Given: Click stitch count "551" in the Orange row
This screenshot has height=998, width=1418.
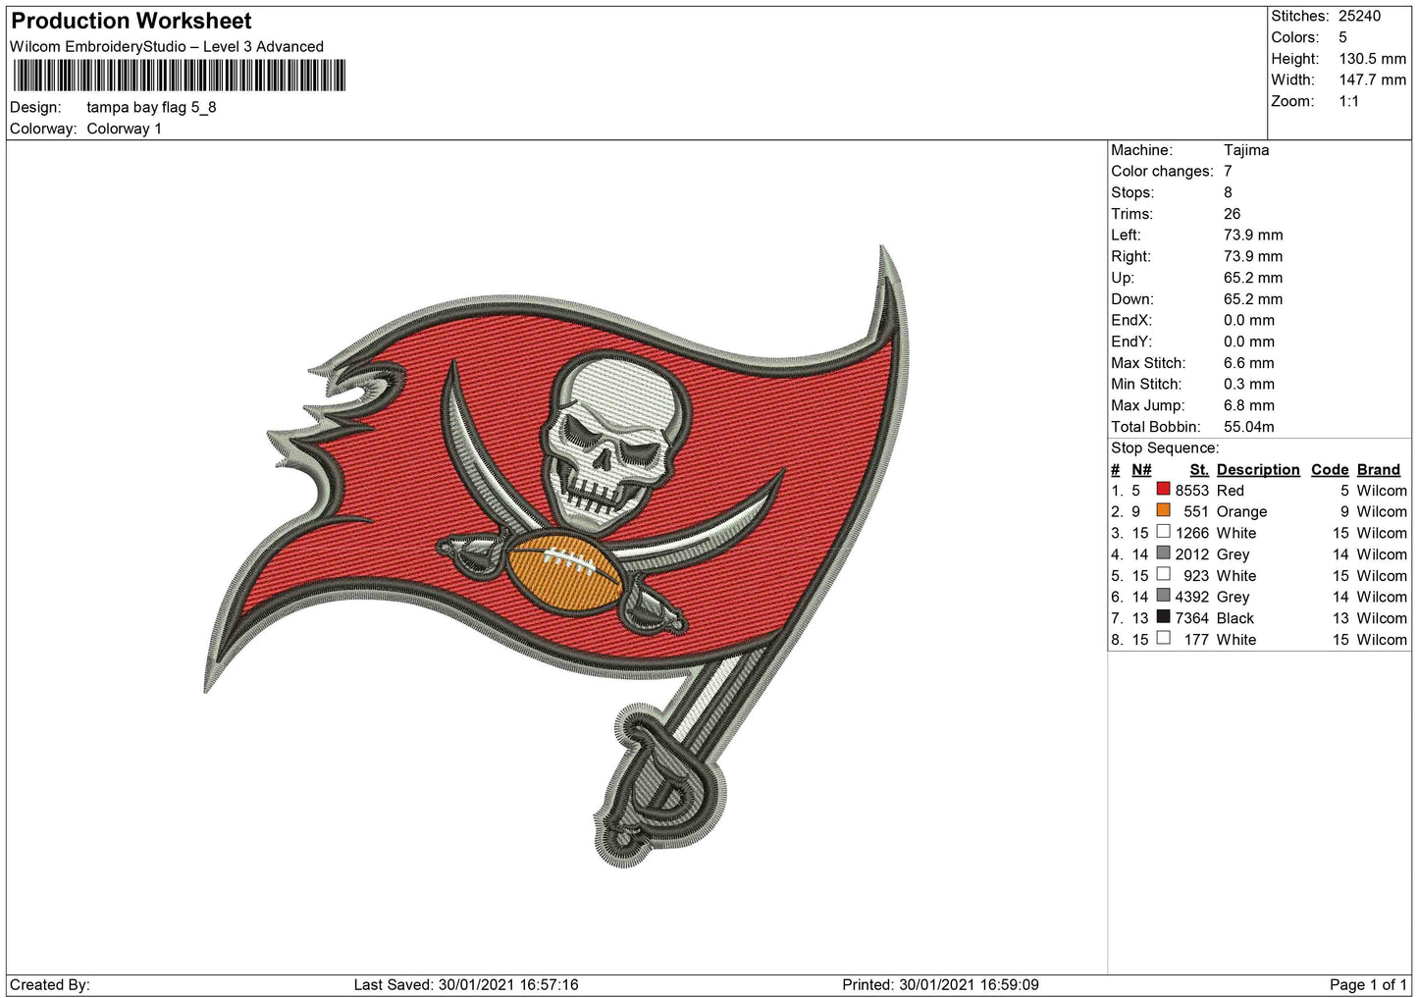Looking at the screenshot, I should coord(1196,512).
